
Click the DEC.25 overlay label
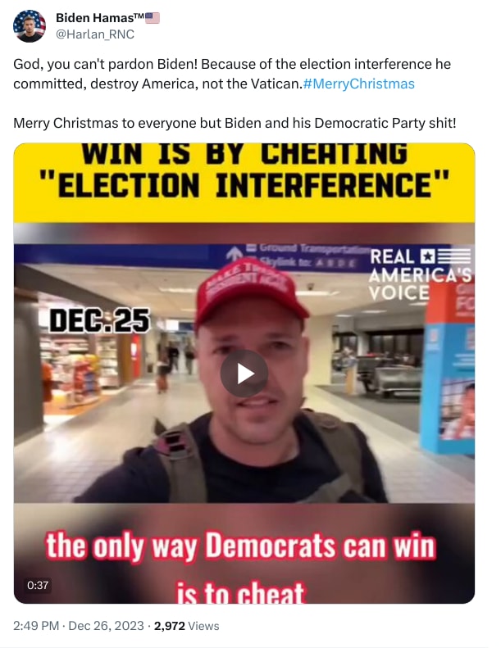(99, 320)
